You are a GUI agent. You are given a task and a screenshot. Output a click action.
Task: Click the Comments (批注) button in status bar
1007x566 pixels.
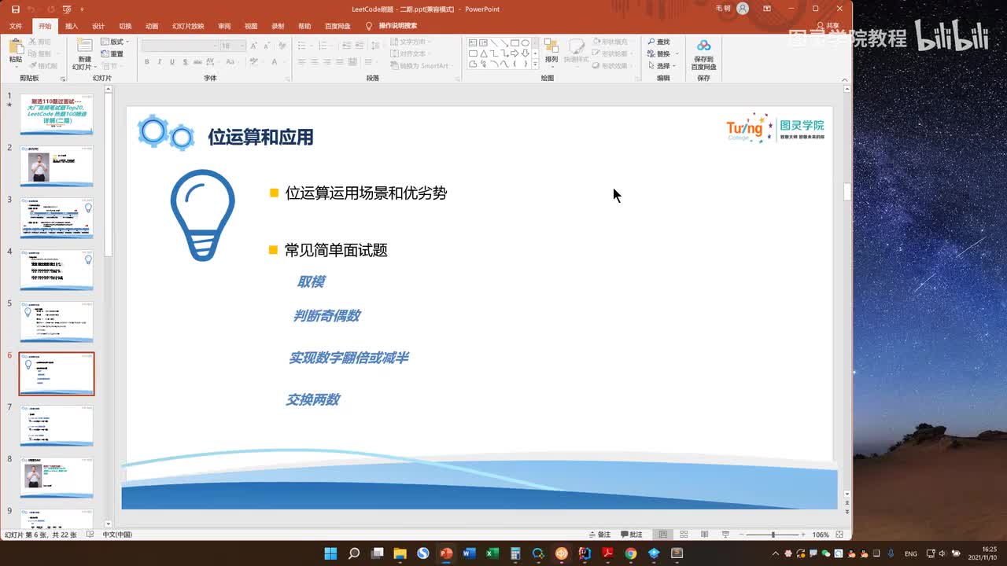coord(631,535)
